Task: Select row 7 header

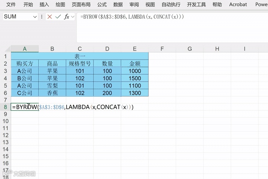Action: pos(6,100)
